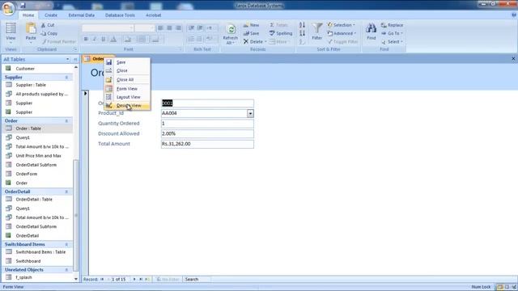Collapse the OrderDetail group
Image resolution: width=518 pixels, height=291 pixels.
pos(66,192)
